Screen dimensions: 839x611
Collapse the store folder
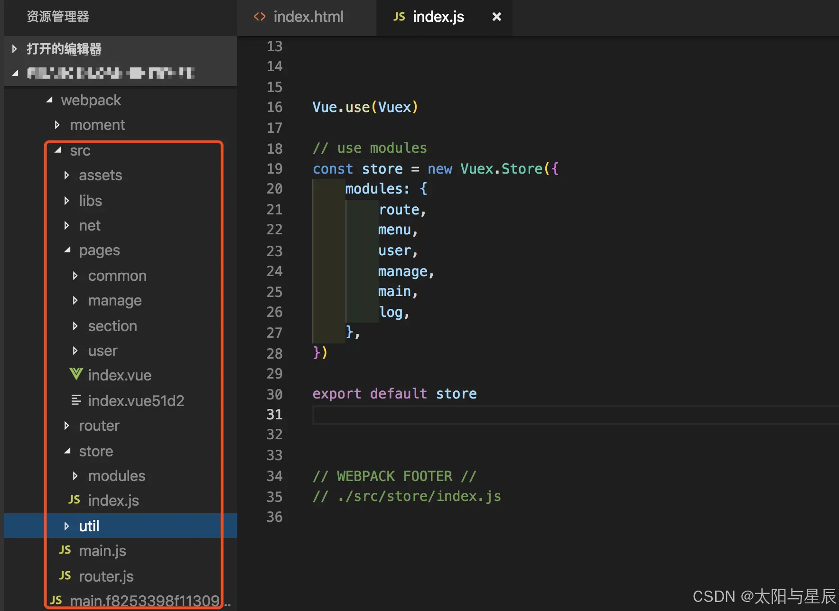point(67,451)
